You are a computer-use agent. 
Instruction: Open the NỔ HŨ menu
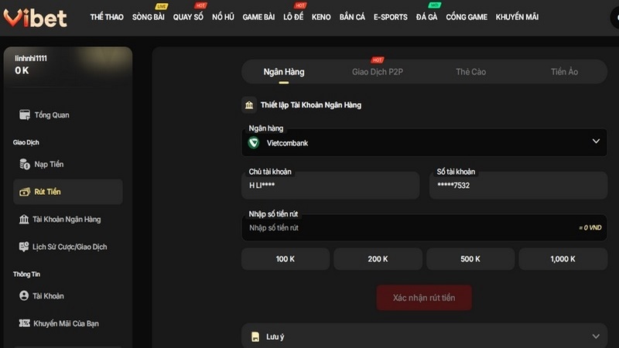coord(223,17)
